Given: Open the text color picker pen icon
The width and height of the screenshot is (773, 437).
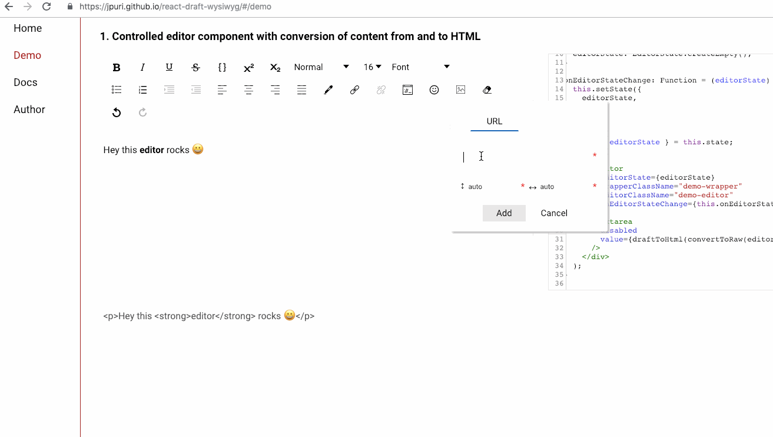Looking at the screenshot, I should [x=328, y=90].
